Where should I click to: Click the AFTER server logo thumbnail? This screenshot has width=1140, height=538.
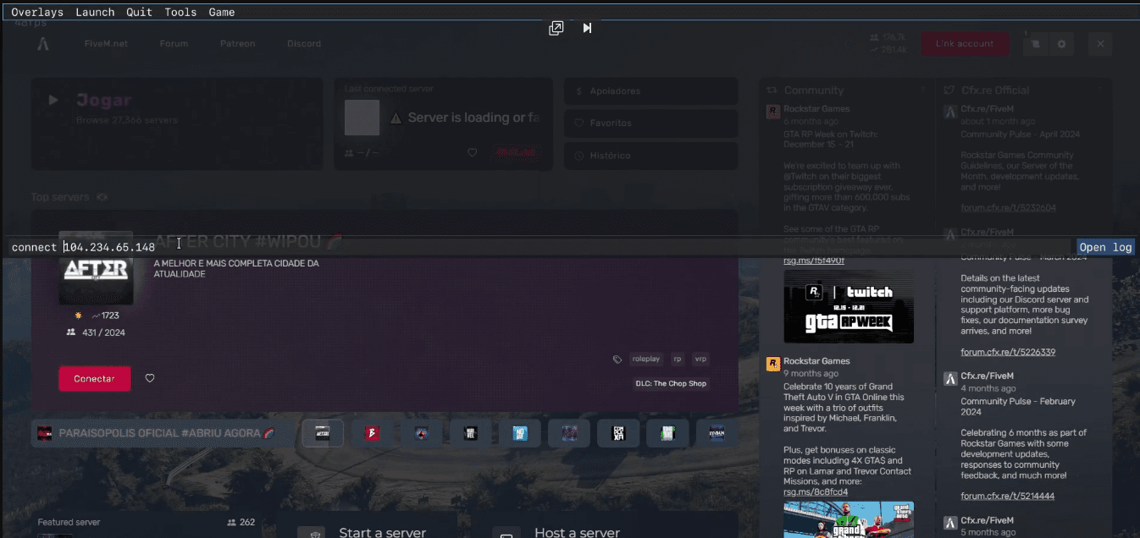point(96,267)
